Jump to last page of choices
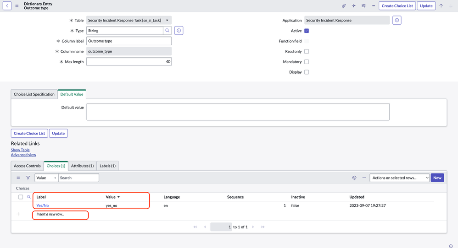This screenshot has width=458, height=248. [263, 227]
